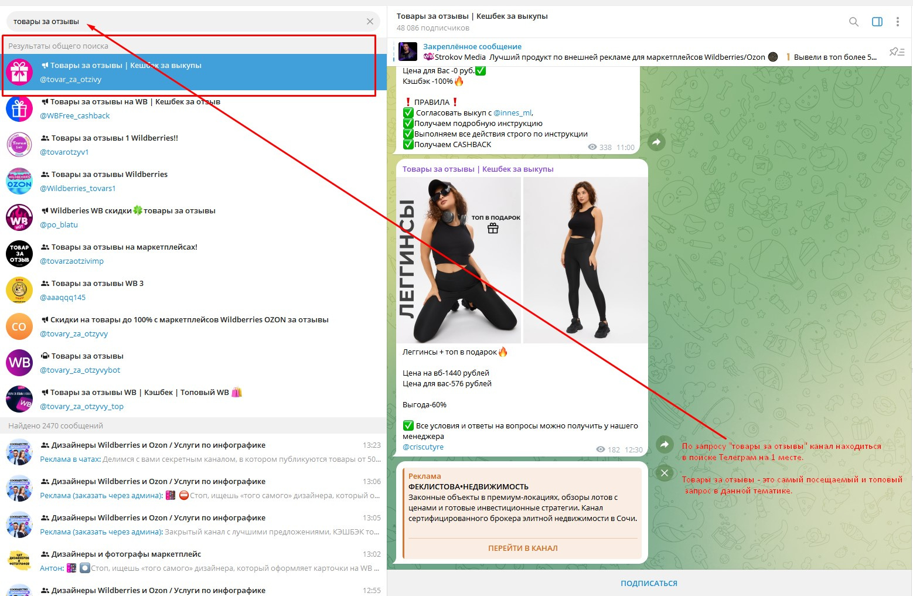
Task: Open 'ФЕКЛИСТОВА•НЕДВИЖИМОСТЬ' ad title
Action: [x=468, y=487]
